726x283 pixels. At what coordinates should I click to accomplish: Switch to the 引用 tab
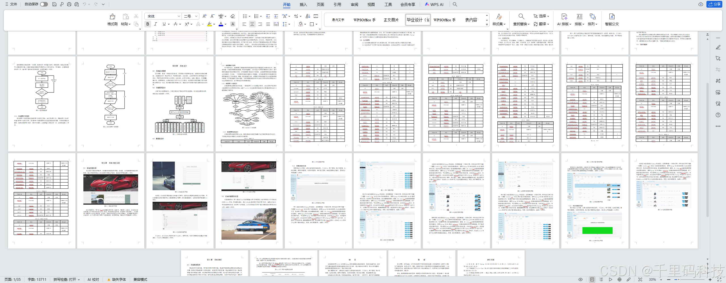pos(337,4)
